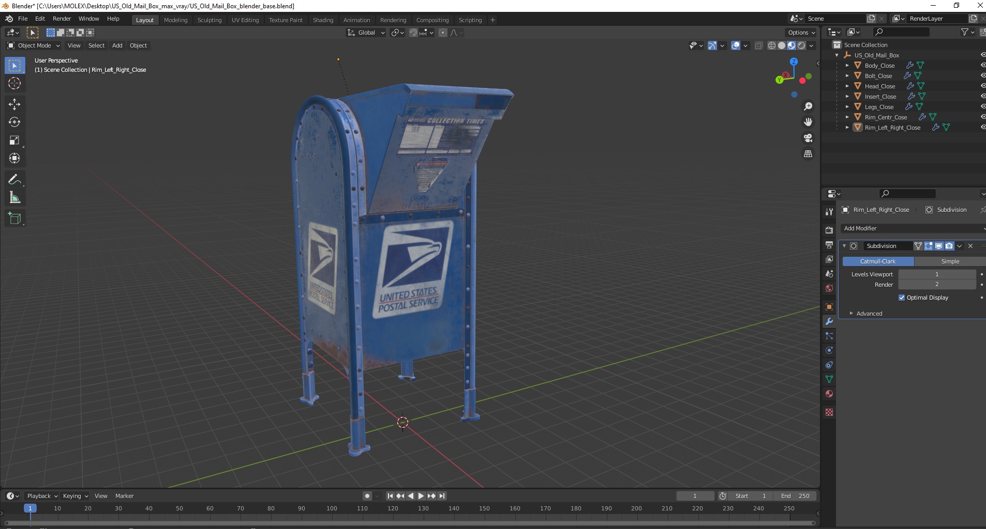This screenshot has width=986, height=529.
Task: Open the Texture properties tab
Action: point(829,412)
